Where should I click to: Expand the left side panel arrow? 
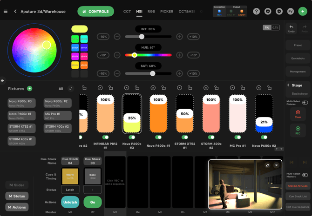click(2, 80)
